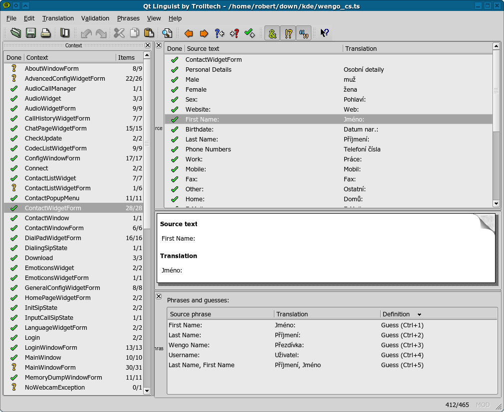504x412 pixels.
Task: Click context list scrollbar down arrow
Action: (x=147, y=391)
